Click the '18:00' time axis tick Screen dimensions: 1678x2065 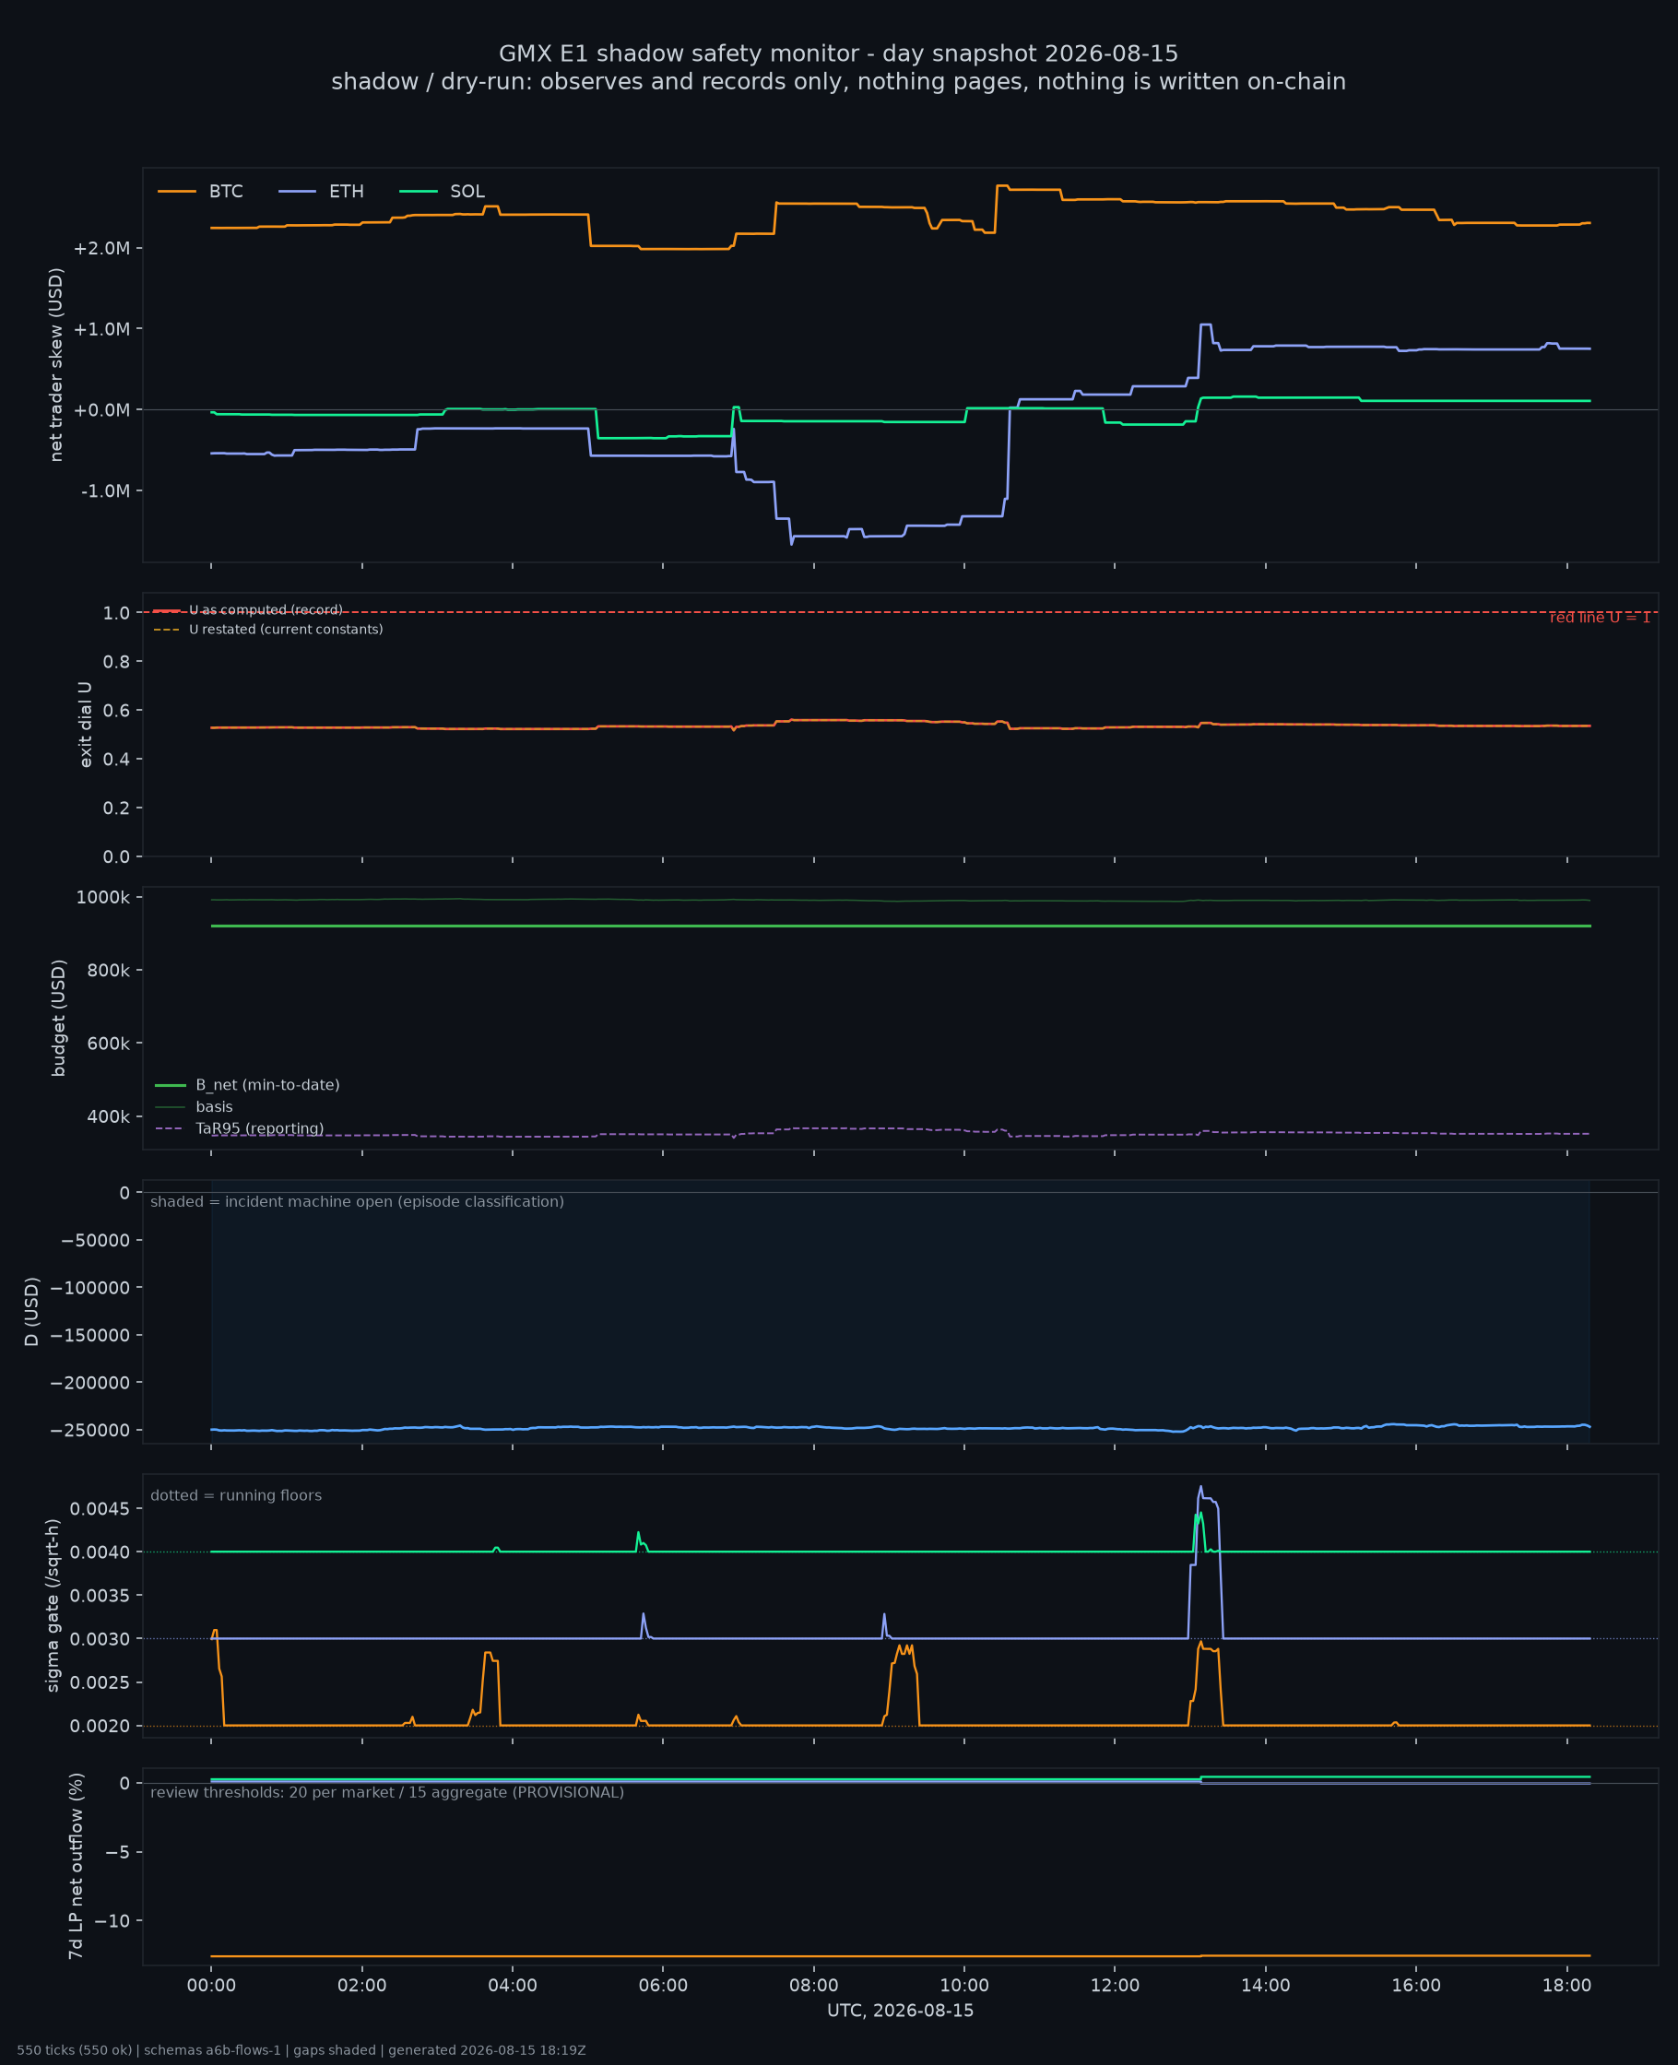(1566, 1987)
